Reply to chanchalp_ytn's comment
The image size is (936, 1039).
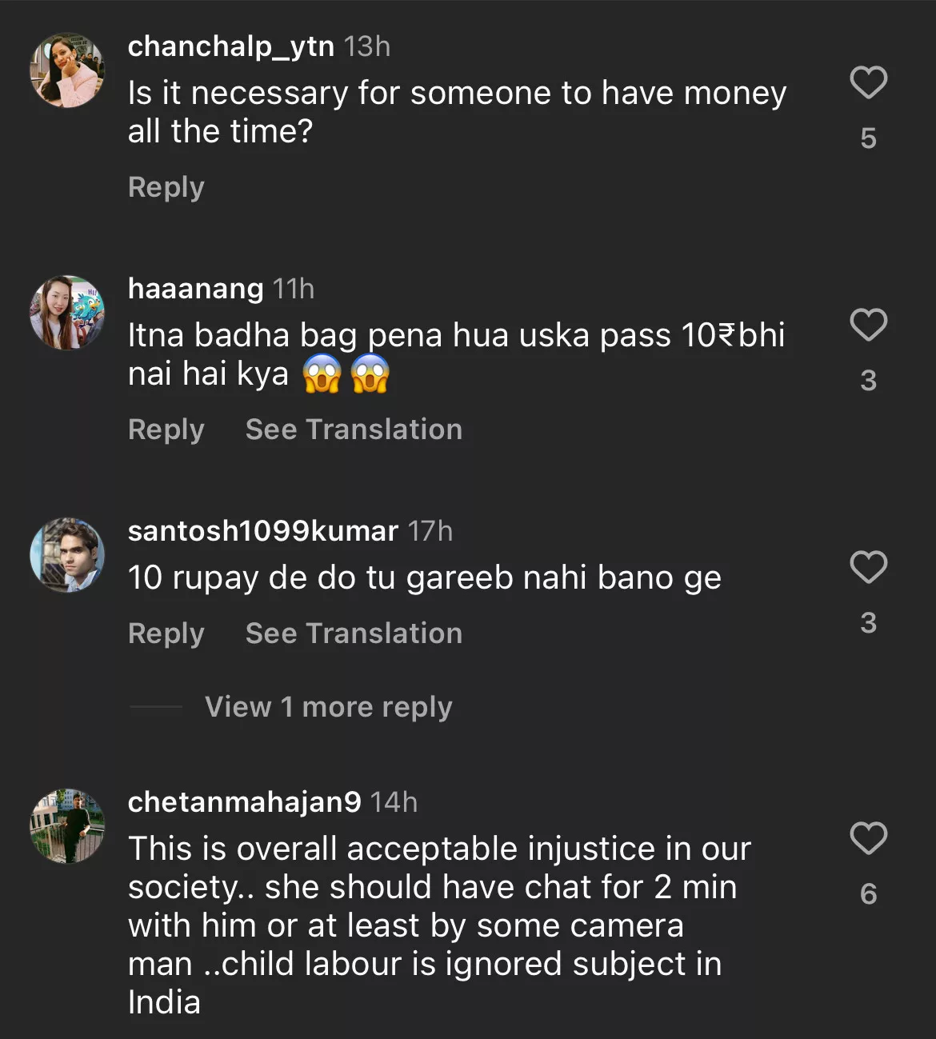(166, 187)
